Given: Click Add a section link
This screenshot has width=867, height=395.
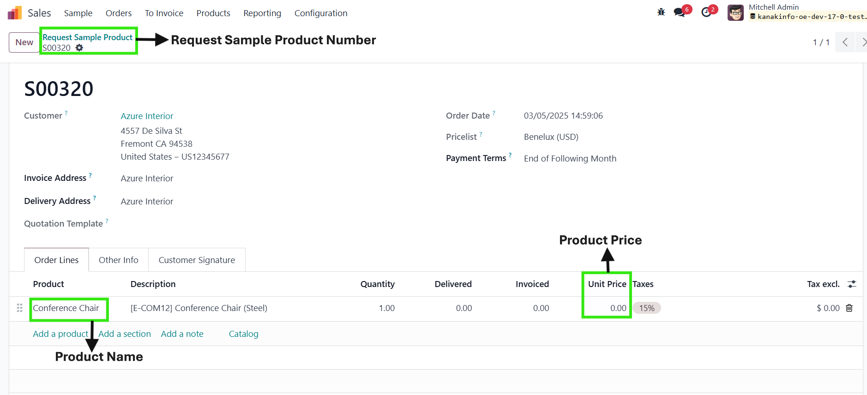Looking at the screenshot, I should [125, 334].
